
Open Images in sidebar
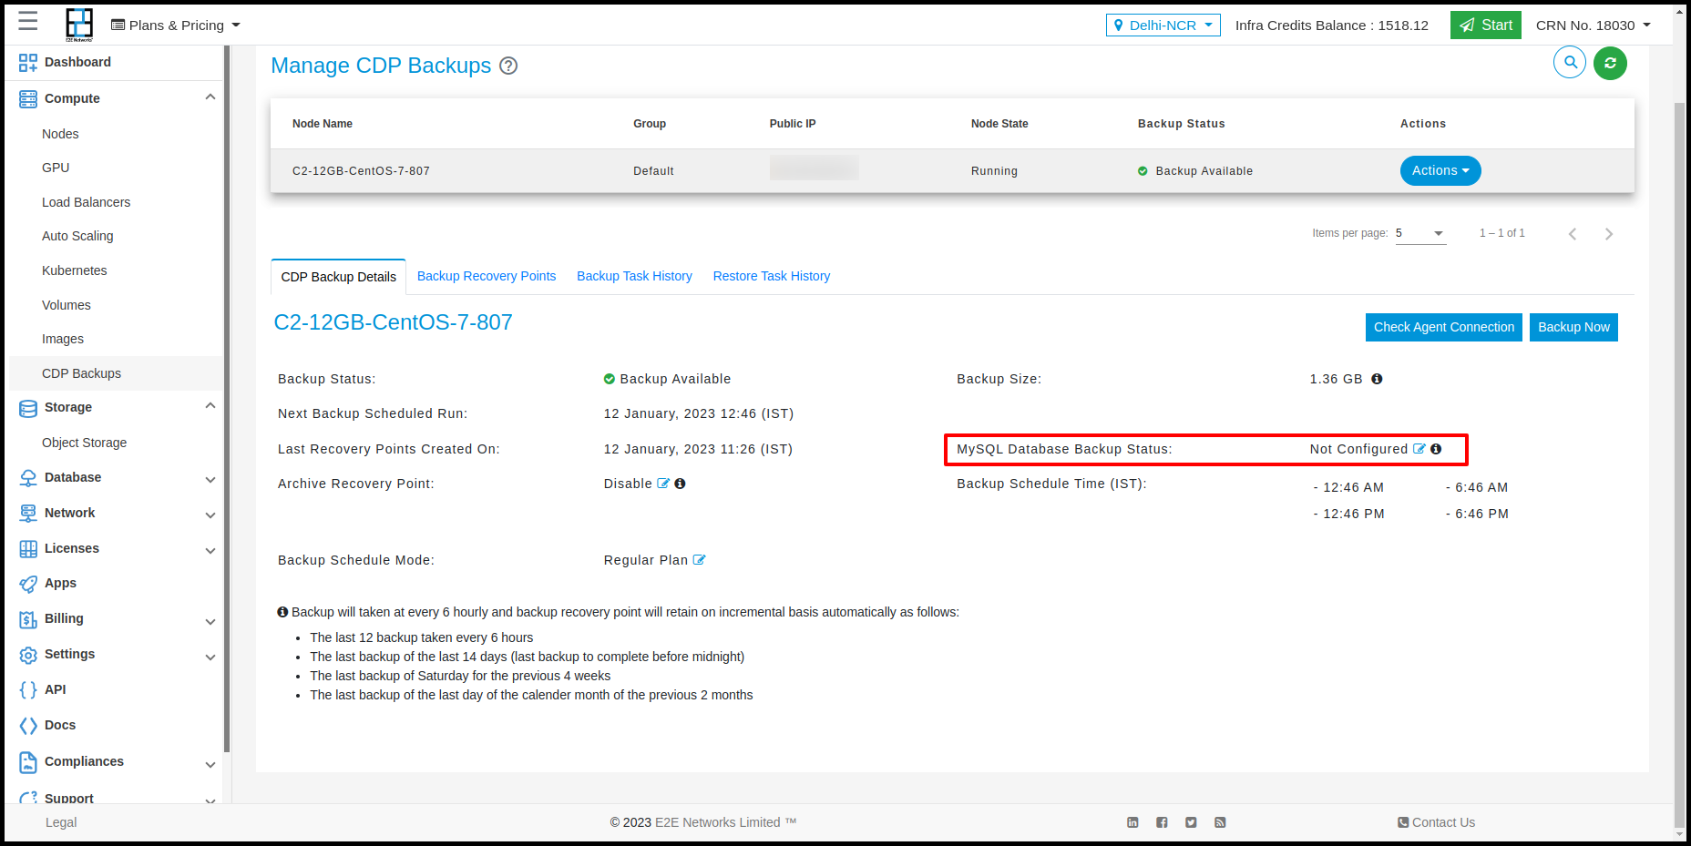[62, 339]
